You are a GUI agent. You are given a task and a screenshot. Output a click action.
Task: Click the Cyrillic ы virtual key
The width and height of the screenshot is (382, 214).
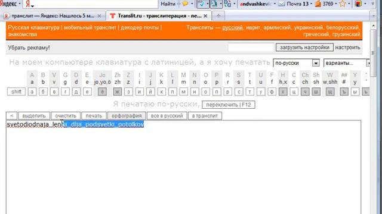pyautogui.click(x=355, y=92)
